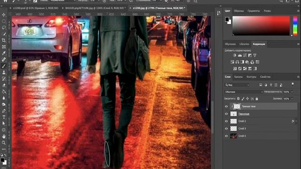Select the Elliptical Marquee tool
Image resolution: width=301 pixels, height=169 pixels.
[x=4, y=21]
